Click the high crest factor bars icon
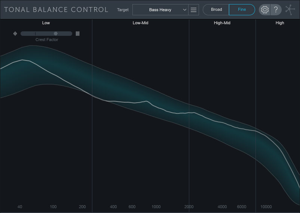 [77, 34]
